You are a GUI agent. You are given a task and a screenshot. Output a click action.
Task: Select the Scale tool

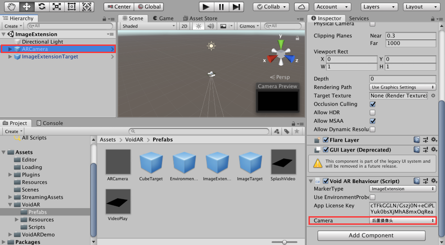(x=56, y=7)
